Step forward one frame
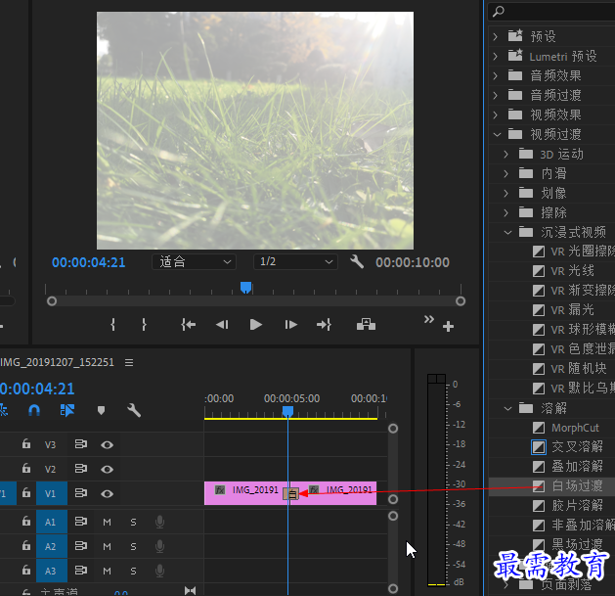The height and width of the screenshot is (596, 615). coord(290,325)
